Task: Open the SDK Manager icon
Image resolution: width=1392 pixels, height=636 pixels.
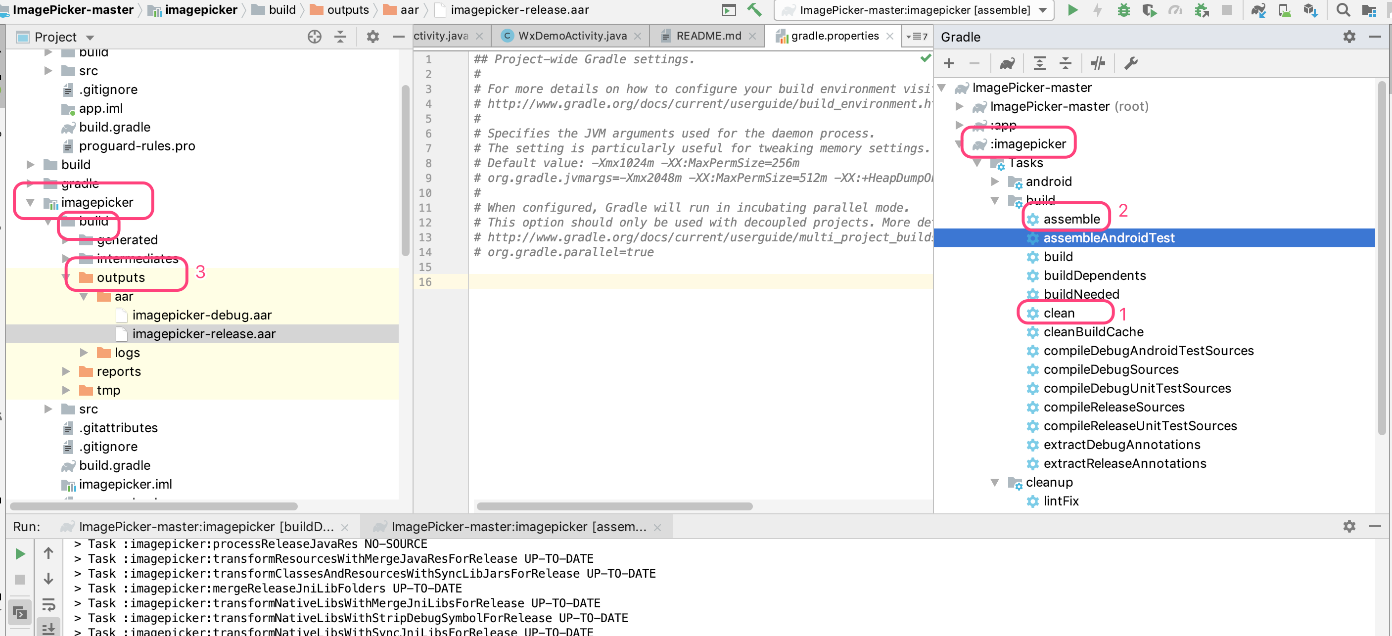Action: point(1310,10)
